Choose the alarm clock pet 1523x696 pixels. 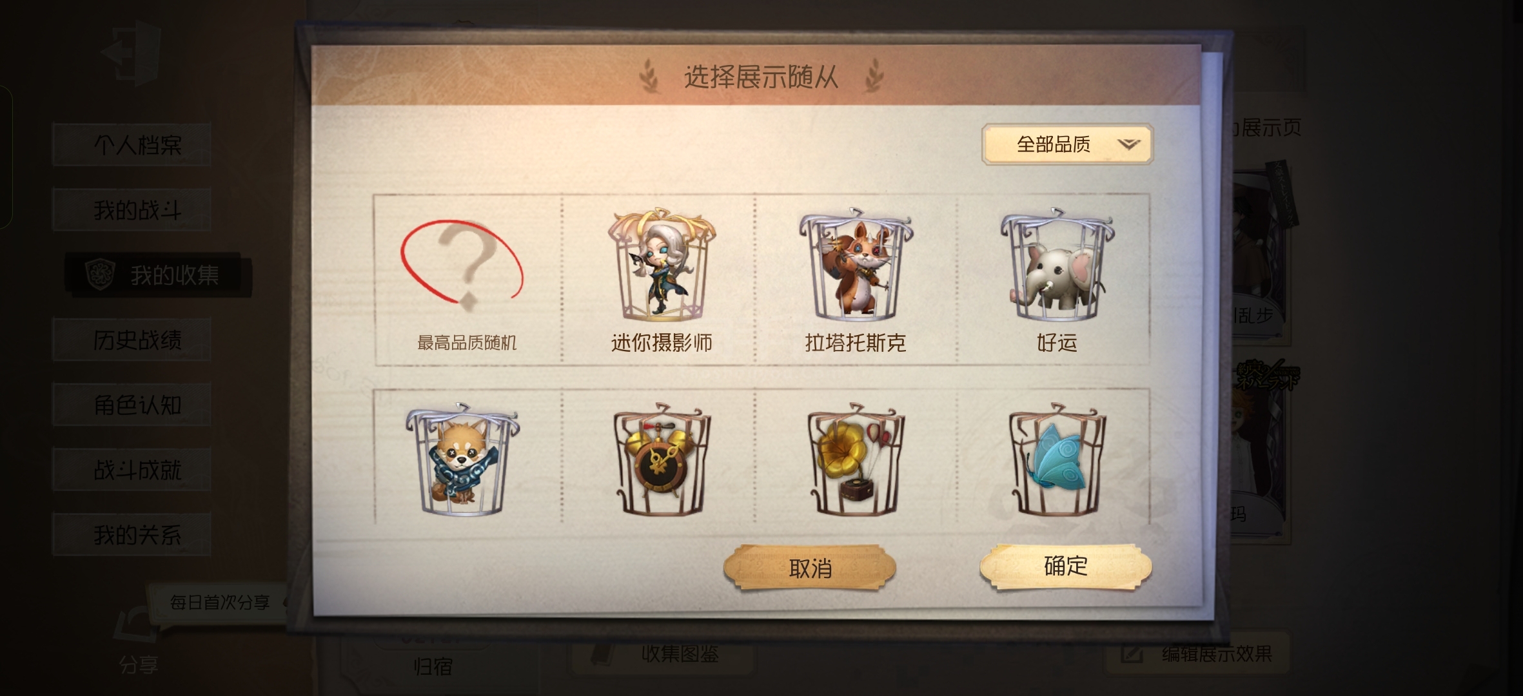pyautogui.click(x=662, y=459)
